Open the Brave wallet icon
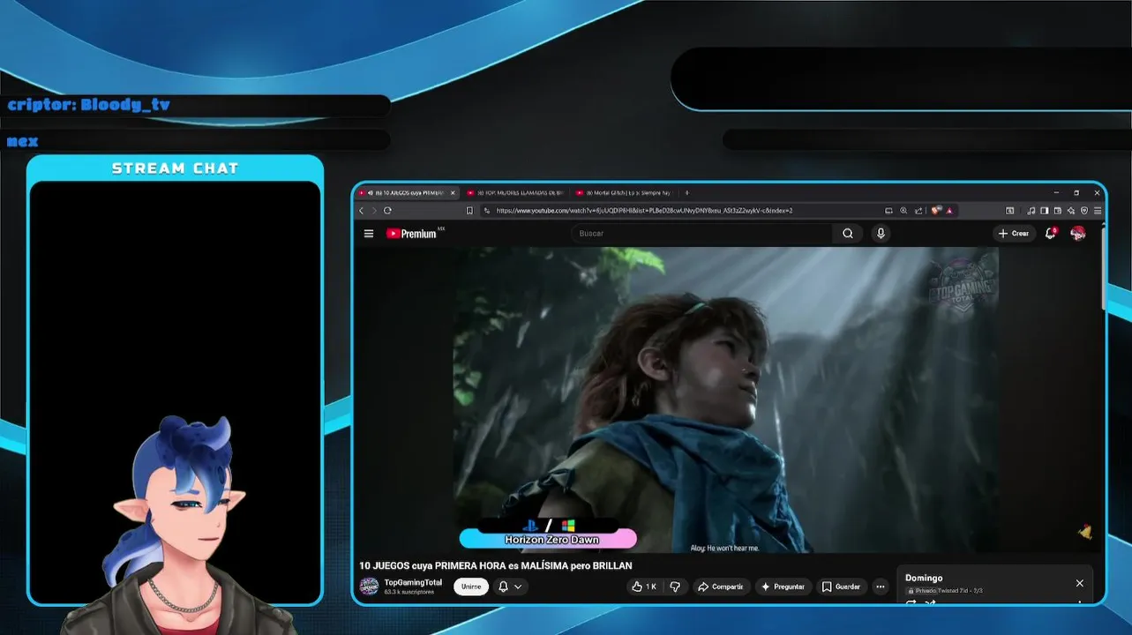The width and height of the screenshot is (1132, 635). (x=1058, y=211)
